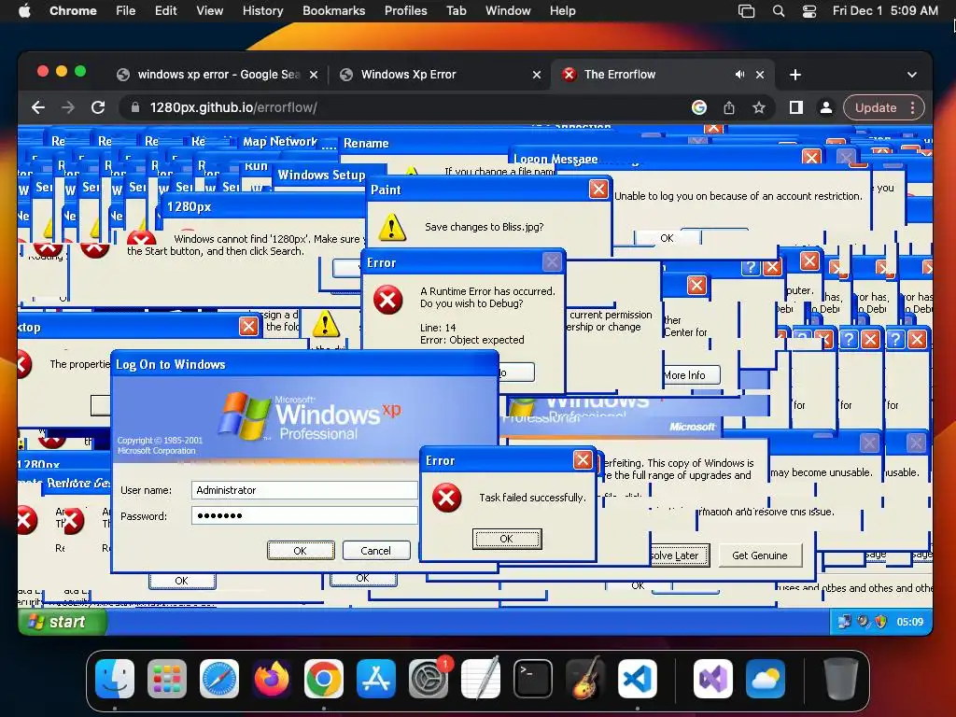This screenshot has height=717, width=956.
Task: Mute The Errorflow tab audio icon
Action: pyautogui.click(x=739, y=75)
